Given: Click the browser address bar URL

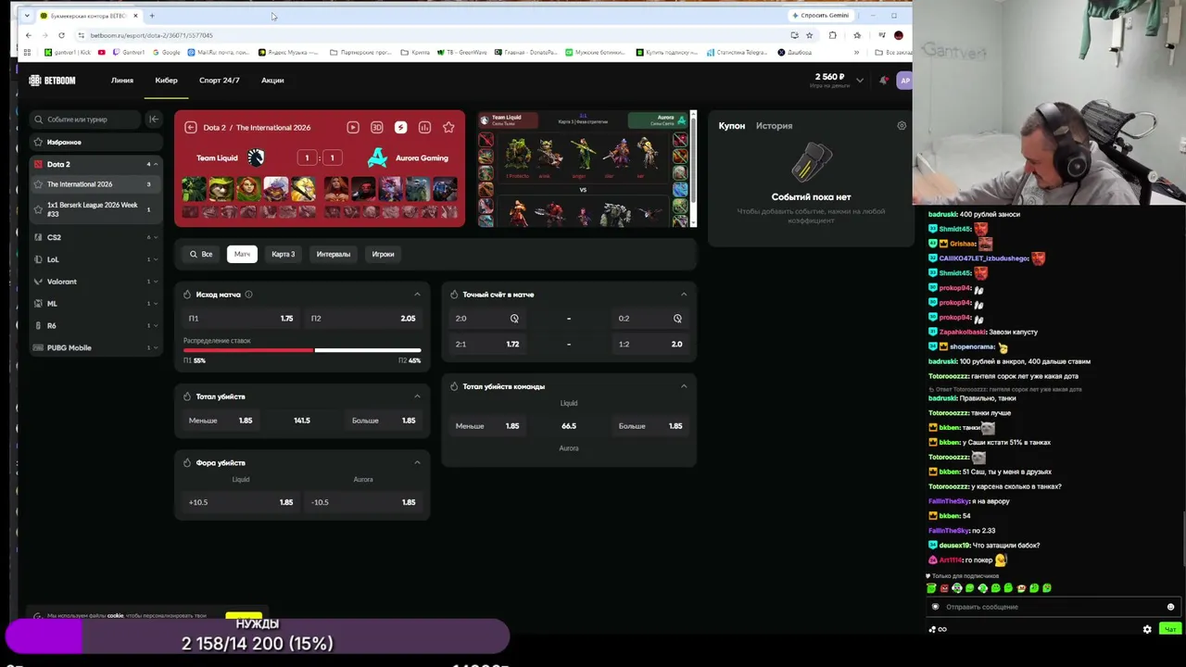Looking at the screenshot, I should pyautogui.click(x=152, y=35).
